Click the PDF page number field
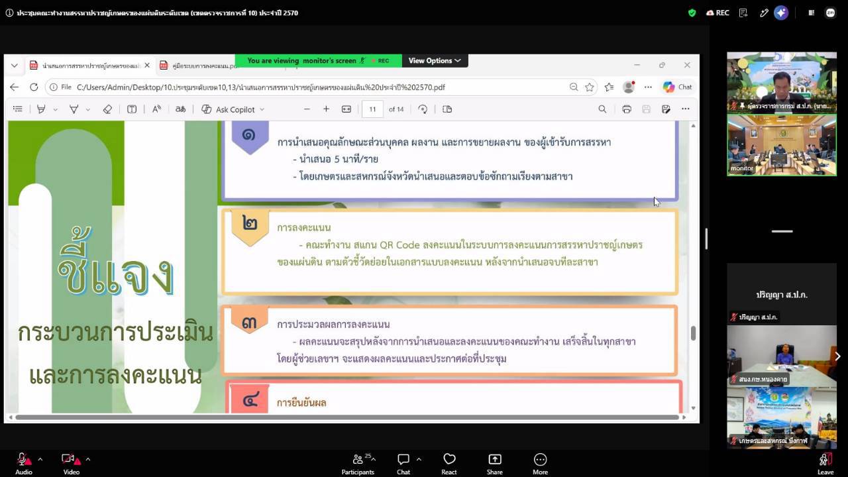 pos(372,109)
